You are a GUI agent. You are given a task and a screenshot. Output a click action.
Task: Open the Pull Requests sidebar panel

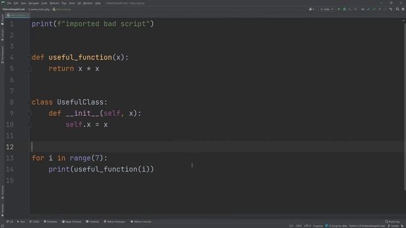[x=3, y=55]
